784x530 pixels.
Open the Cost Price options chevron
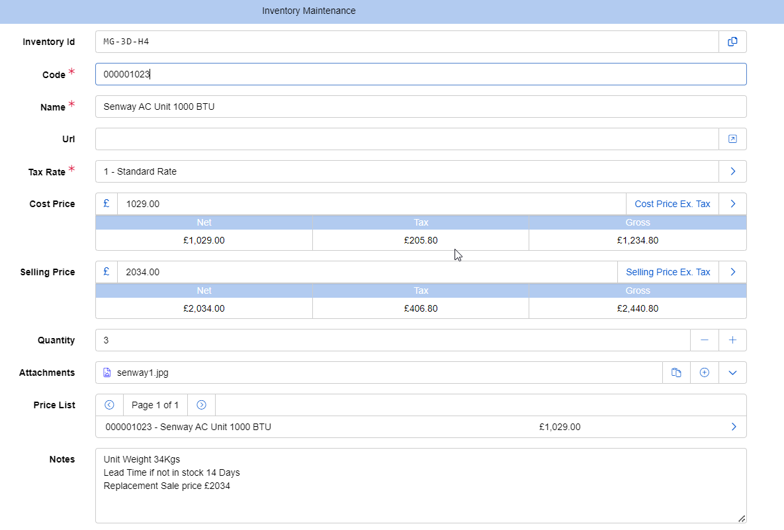point(732,204)
